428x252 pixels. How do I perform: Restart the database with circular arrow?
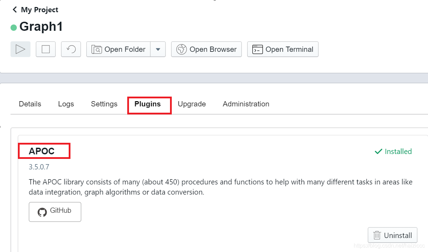[71, 49]
